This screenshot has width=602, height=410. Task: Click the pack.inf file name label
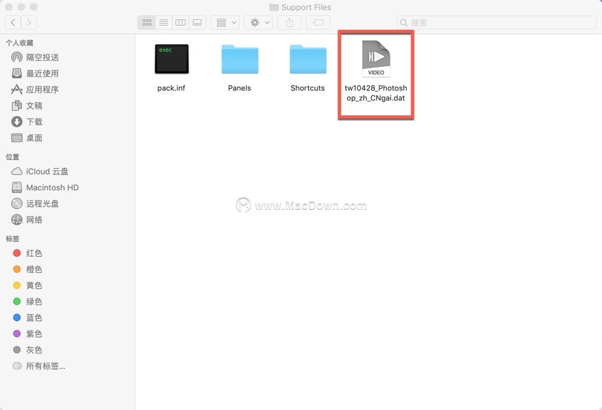tap(171, 88)
